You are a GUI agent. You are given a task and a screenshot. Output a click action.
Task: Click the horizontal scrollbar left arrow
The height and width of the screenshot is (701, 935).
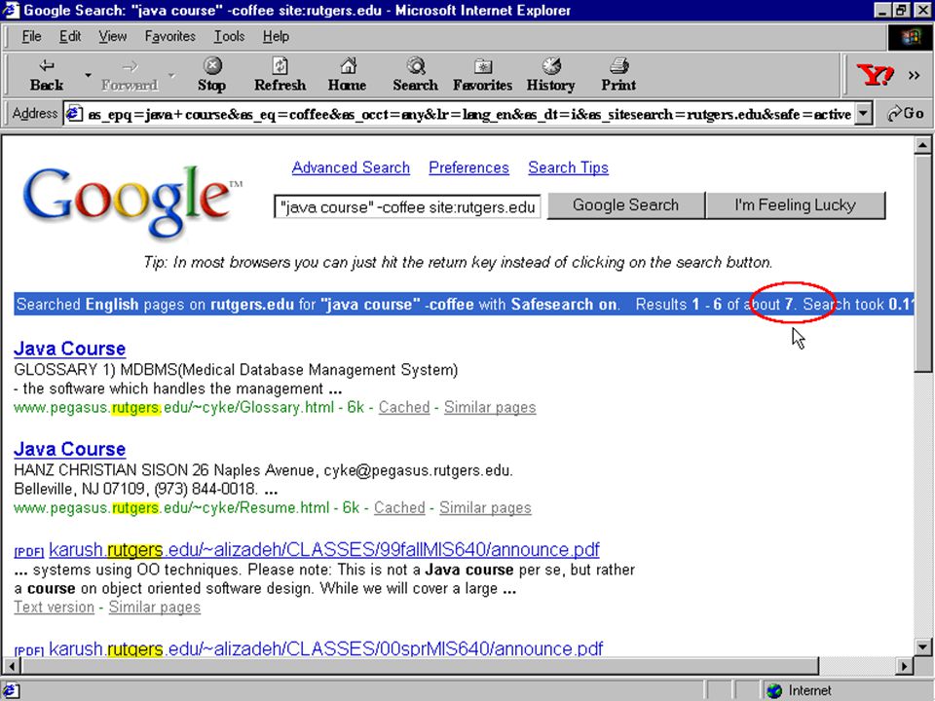coord(12,665)
